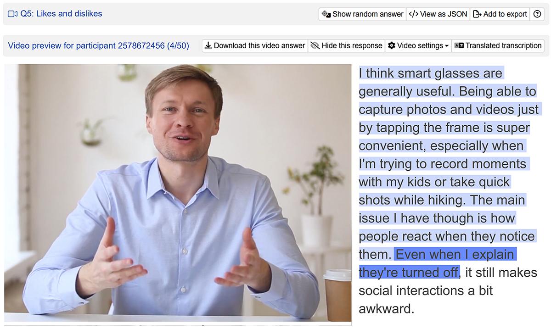Click the Add to export icon
This screenshot has height=329, width=551.
click(x=477, y=14)
